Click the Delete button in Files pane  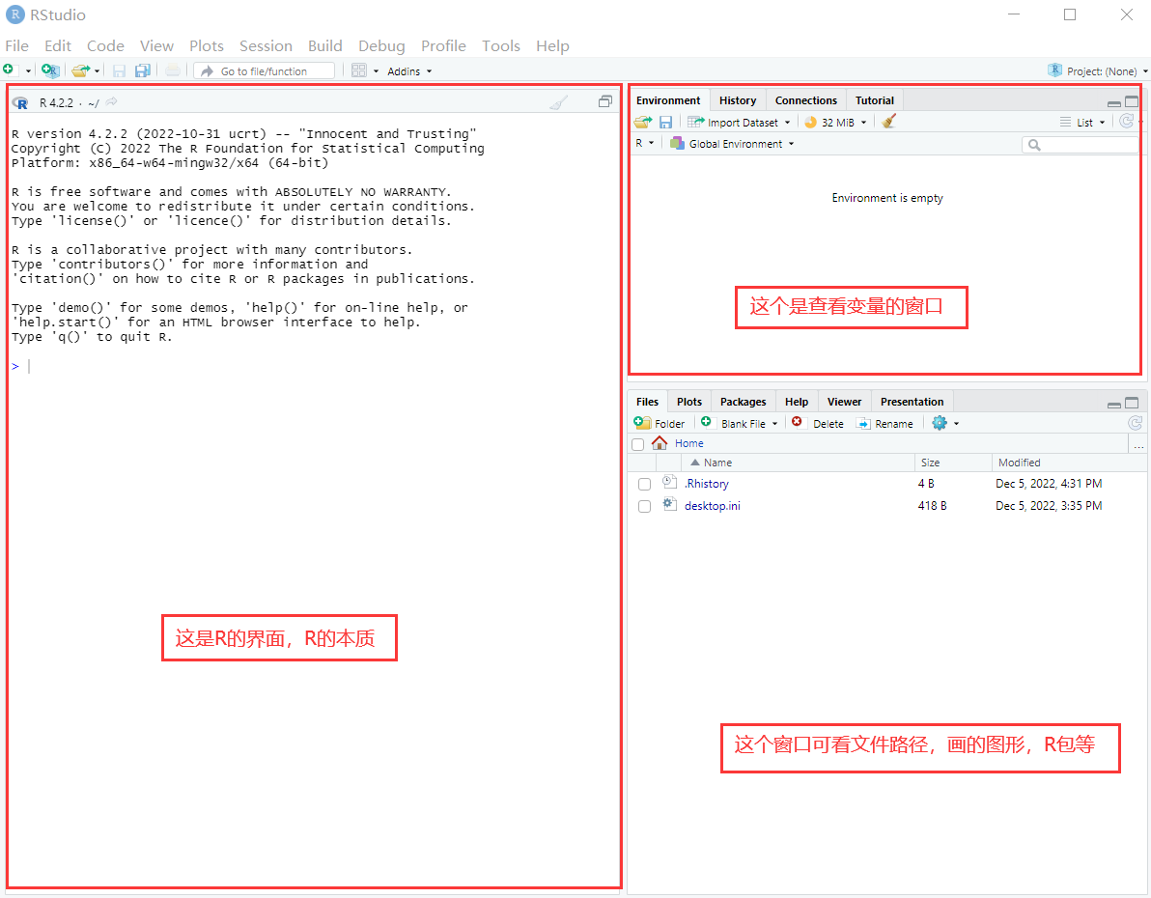coord(818,424)
